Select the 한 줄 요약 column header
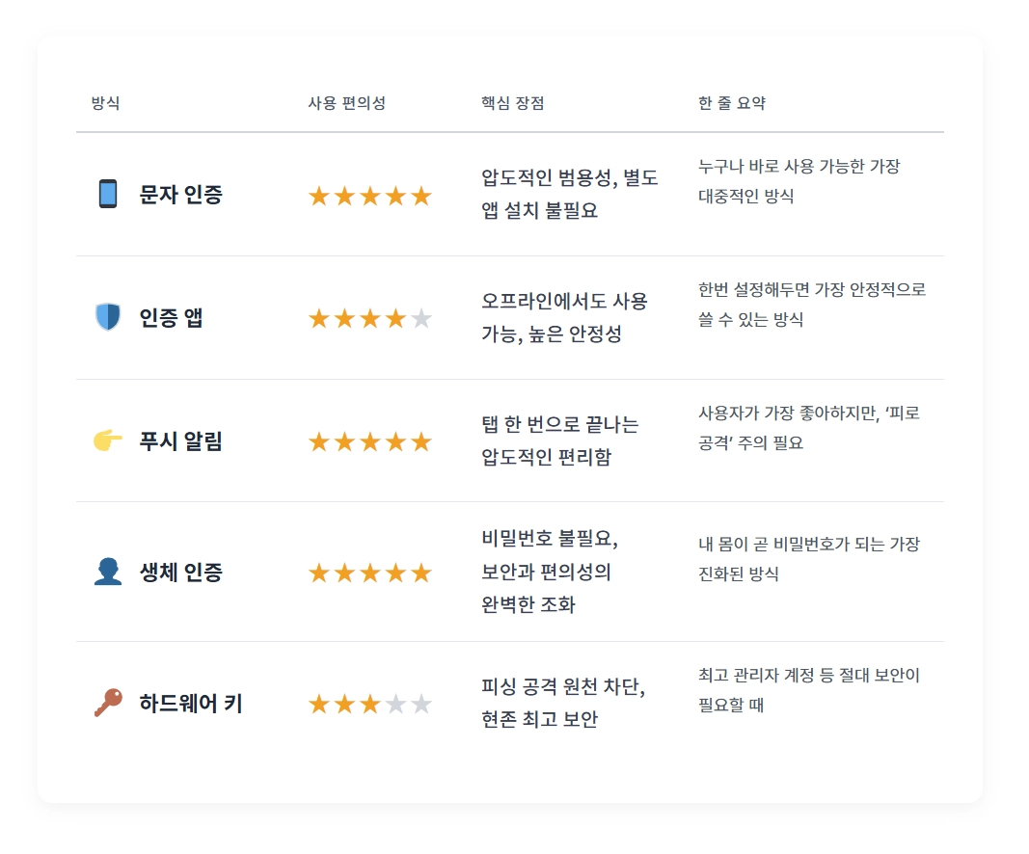The width and height of the screenshot is (1029, 854). [x=732, y=103]
